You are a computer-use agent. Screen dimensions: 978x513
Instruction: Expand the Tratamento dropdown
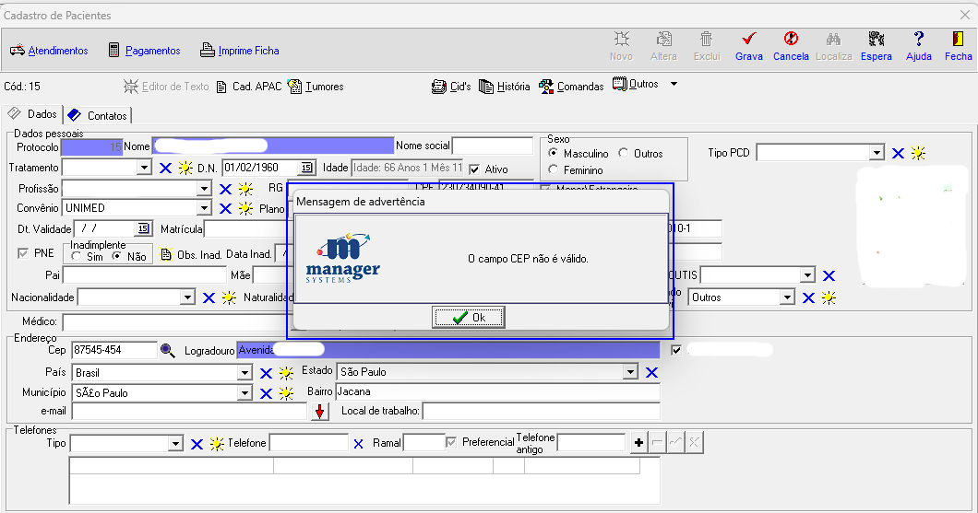[x=144, y=168]
